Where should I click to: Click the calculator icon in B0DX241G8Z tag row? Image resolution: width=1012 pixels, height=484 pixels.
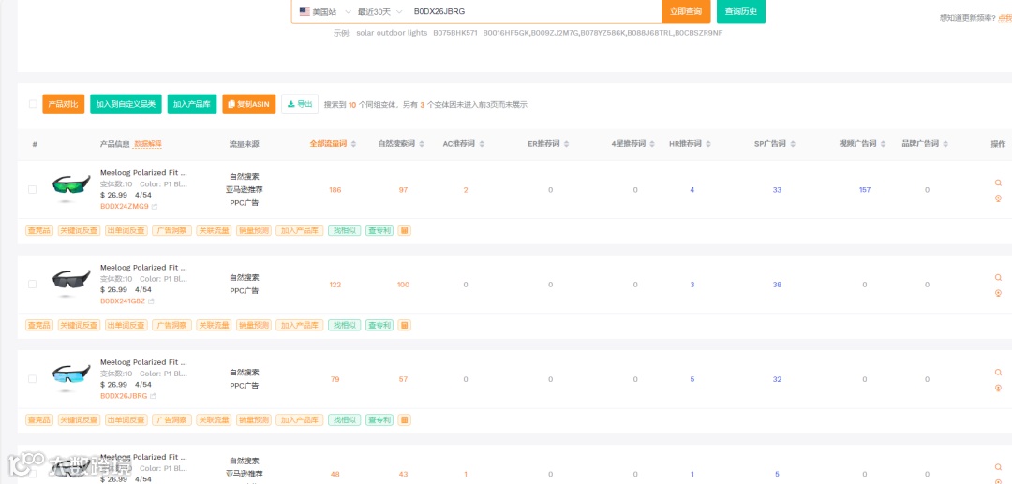pos(405,325)
